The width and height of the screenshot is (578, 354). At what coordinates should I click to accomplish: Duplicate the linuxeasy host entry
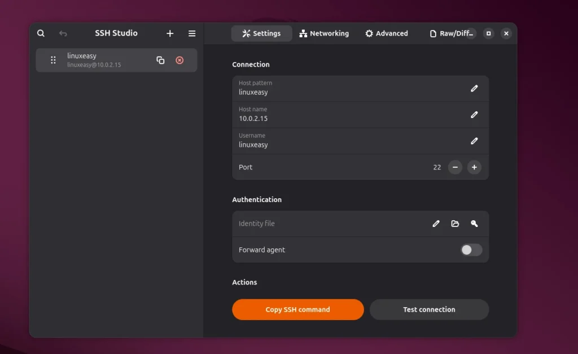[x=160, y=59]
